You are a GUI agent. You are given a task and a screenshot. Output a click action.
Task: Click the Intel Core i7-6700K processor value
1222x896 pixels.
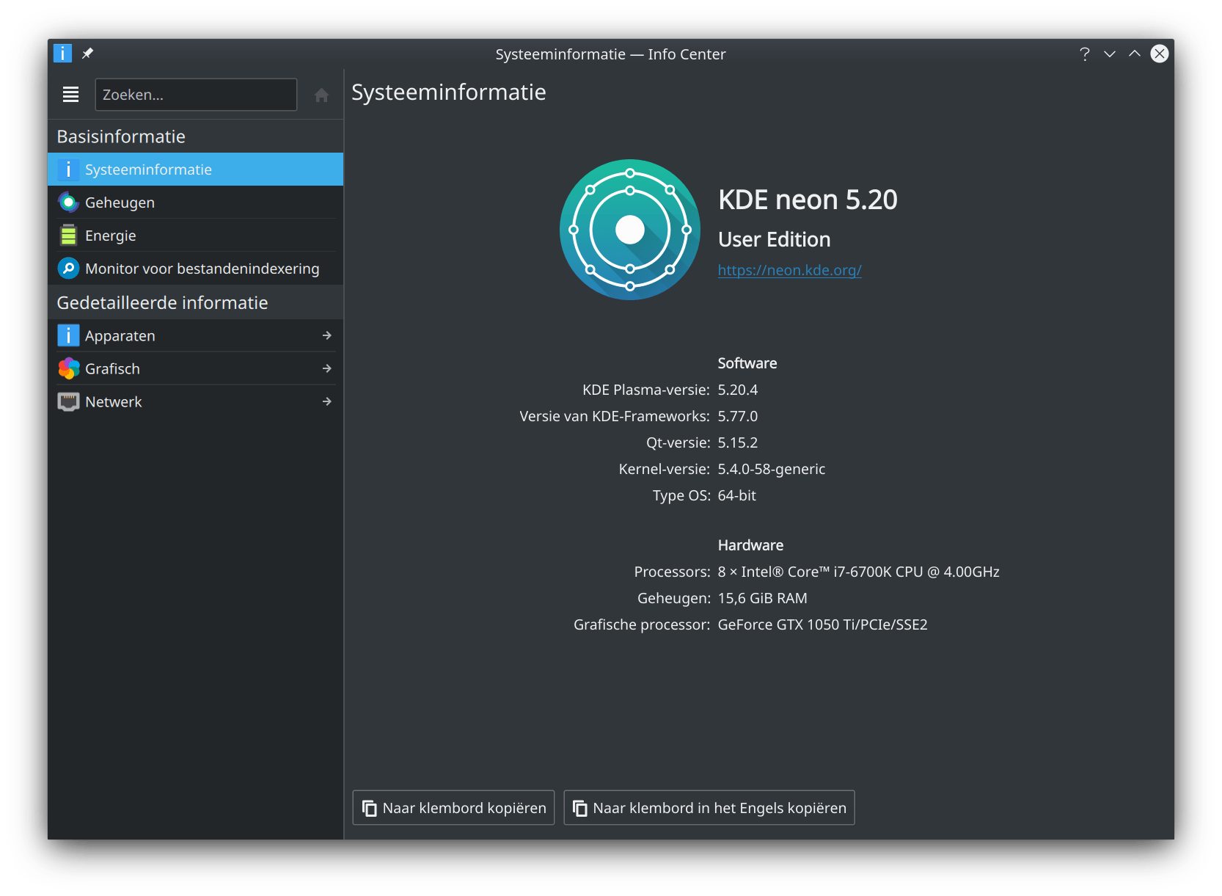858,572
